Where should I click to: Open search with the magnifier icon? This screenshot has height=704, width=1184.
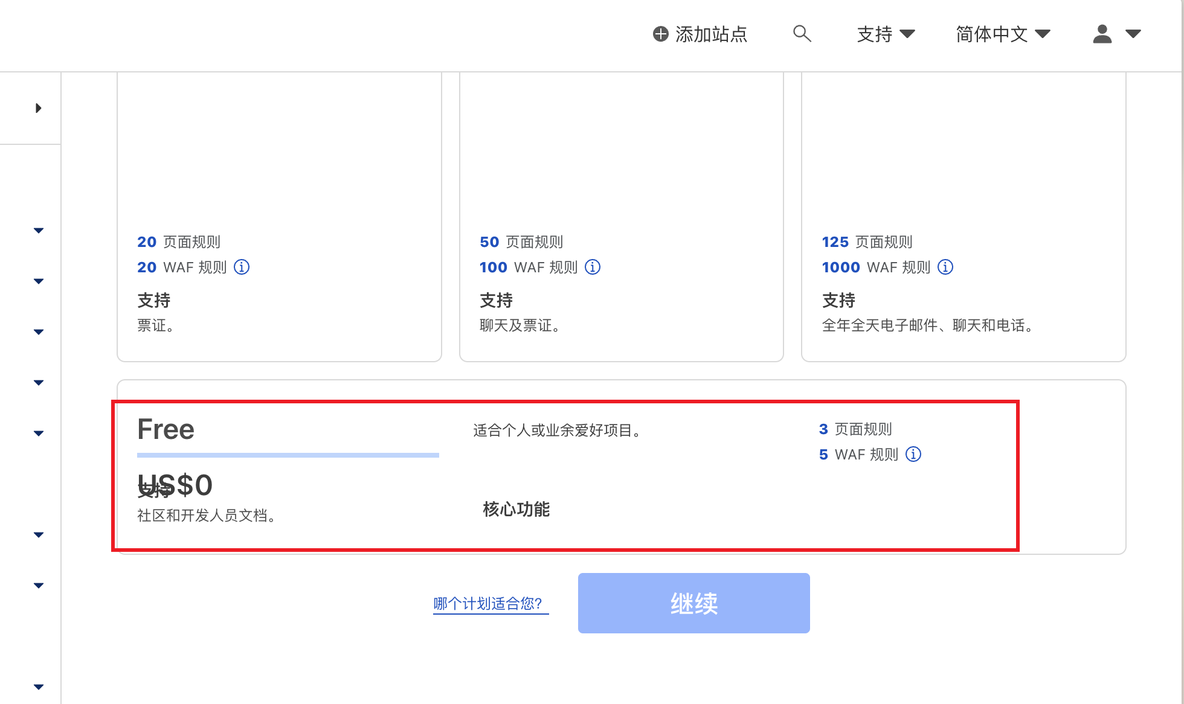point(802,33)
